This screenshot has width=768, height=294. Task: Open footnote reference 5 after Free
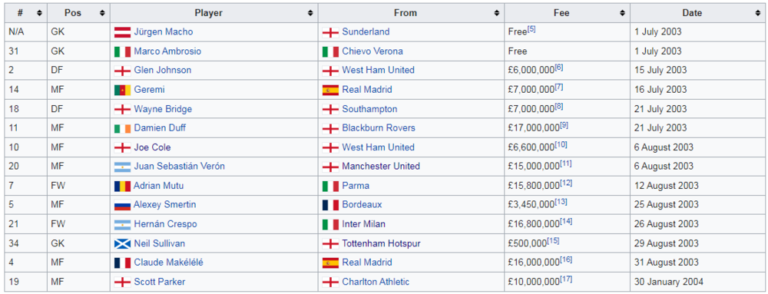(531, 29)
